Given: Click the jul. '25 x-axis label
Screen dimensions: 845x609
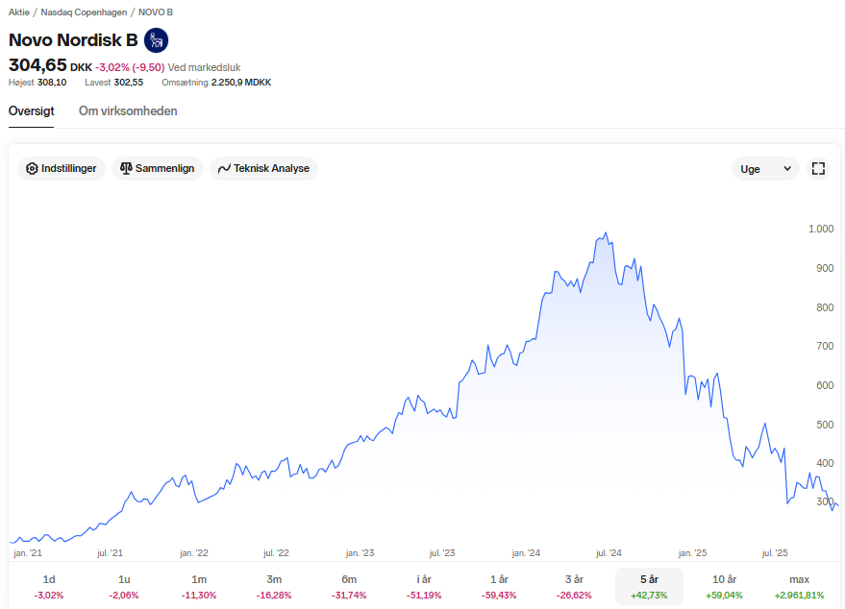Looking at the screenshot, I should (x=775, y=553).
